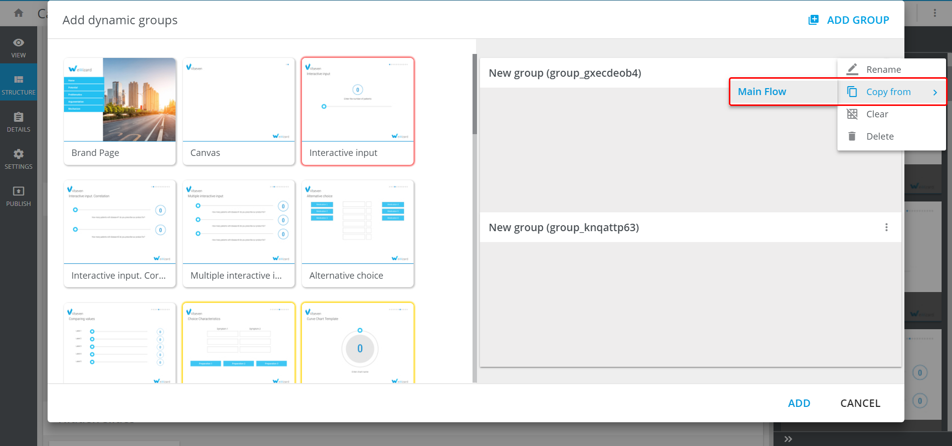
Task: Click the top-right vertical dots menu
Action: [x=935, y=13]
